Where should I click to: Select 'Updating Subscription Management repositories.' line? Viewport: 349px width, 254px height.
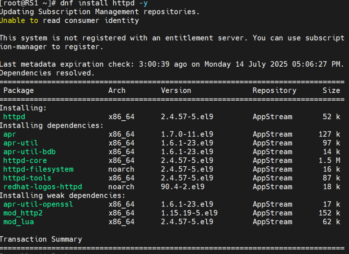click(x=100, y=11)
